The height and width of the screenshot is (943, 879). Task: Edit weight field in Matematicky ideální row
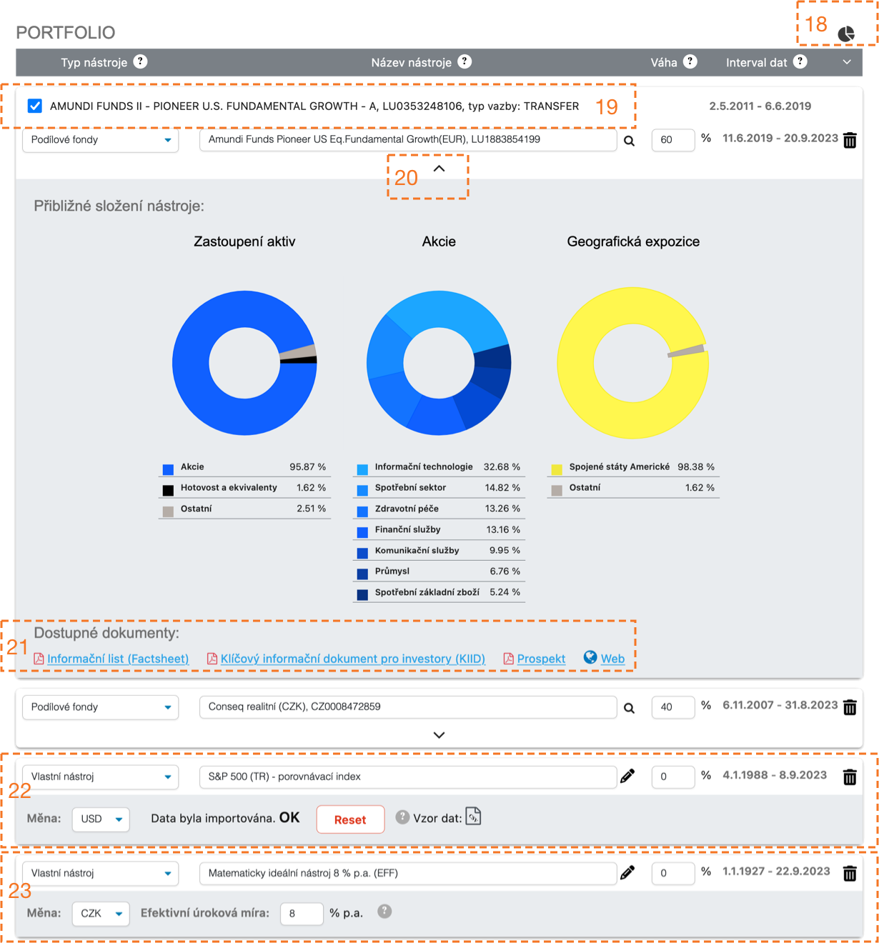click(x=673, y=873)
